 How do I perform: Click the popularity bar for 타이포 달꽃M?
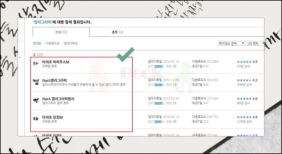(x=159, y=122)
